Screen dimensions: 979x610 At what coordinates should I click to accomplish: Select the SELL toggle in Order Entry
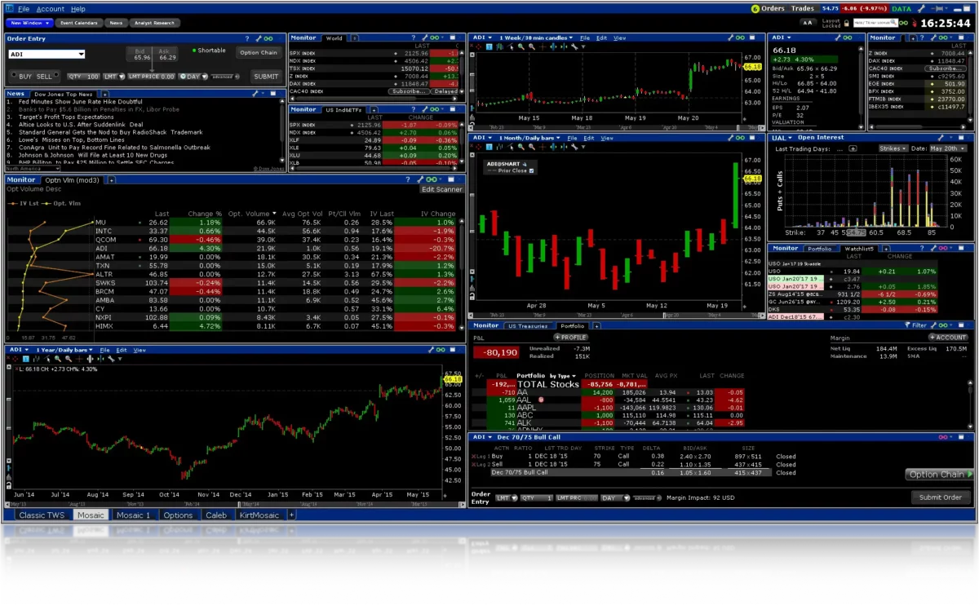pos(44,77)
